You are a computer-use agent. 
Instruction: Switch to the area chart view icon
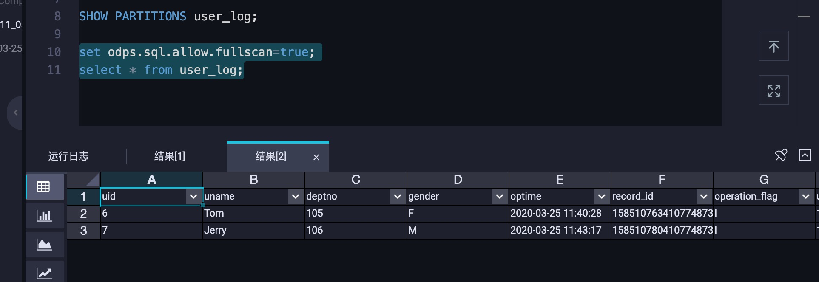[44, 245]
